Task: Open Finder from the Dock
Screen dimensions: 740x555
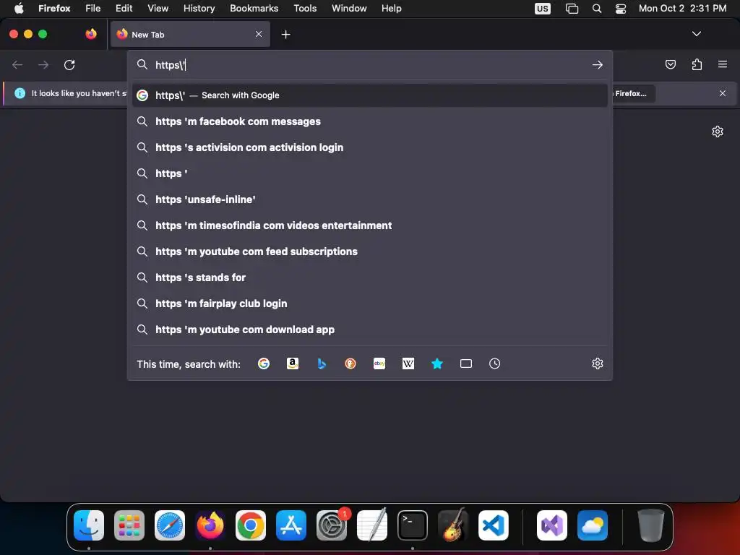Action: (89, 525)
